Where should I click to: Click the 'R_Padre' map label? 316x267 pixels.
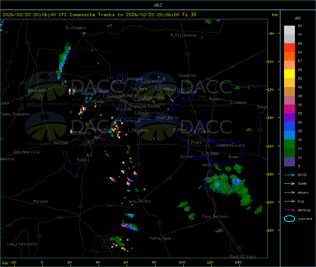coord(201,132)
